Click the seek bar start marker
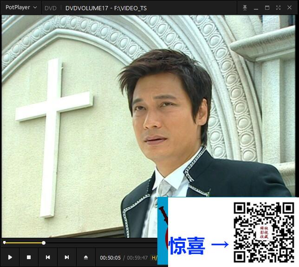Viewport: 299px width, 267px height. tap(4, 242)
